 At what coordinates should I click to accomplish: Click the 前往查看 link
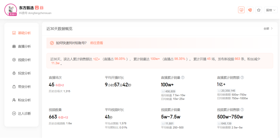97,43
